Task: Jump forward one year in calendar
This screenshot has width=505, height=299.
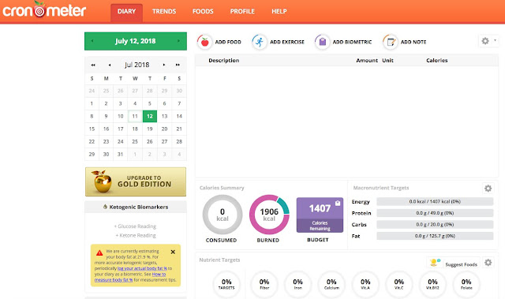Action: tap(178, 65)
